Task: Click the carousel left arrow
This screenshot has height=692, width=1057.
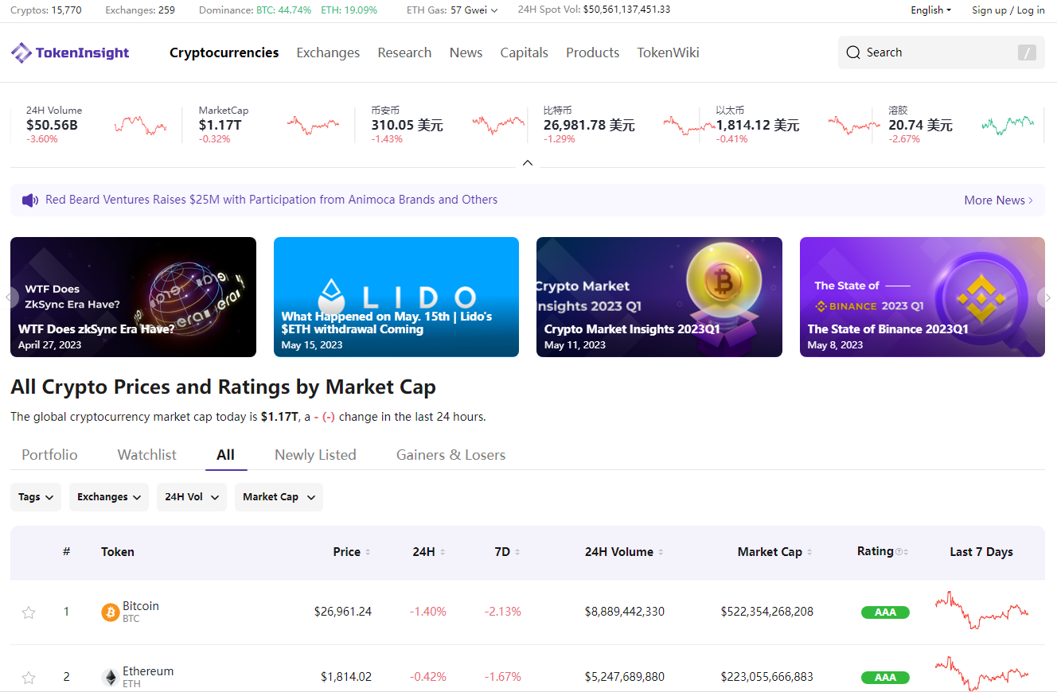Action: tap(9, 297)
